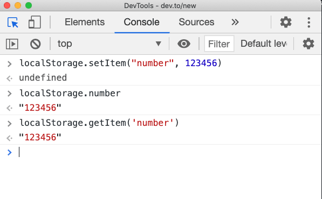This screenshot has height=199, width=322.
Task: Click the Filter input field
Action: point(219,44)
